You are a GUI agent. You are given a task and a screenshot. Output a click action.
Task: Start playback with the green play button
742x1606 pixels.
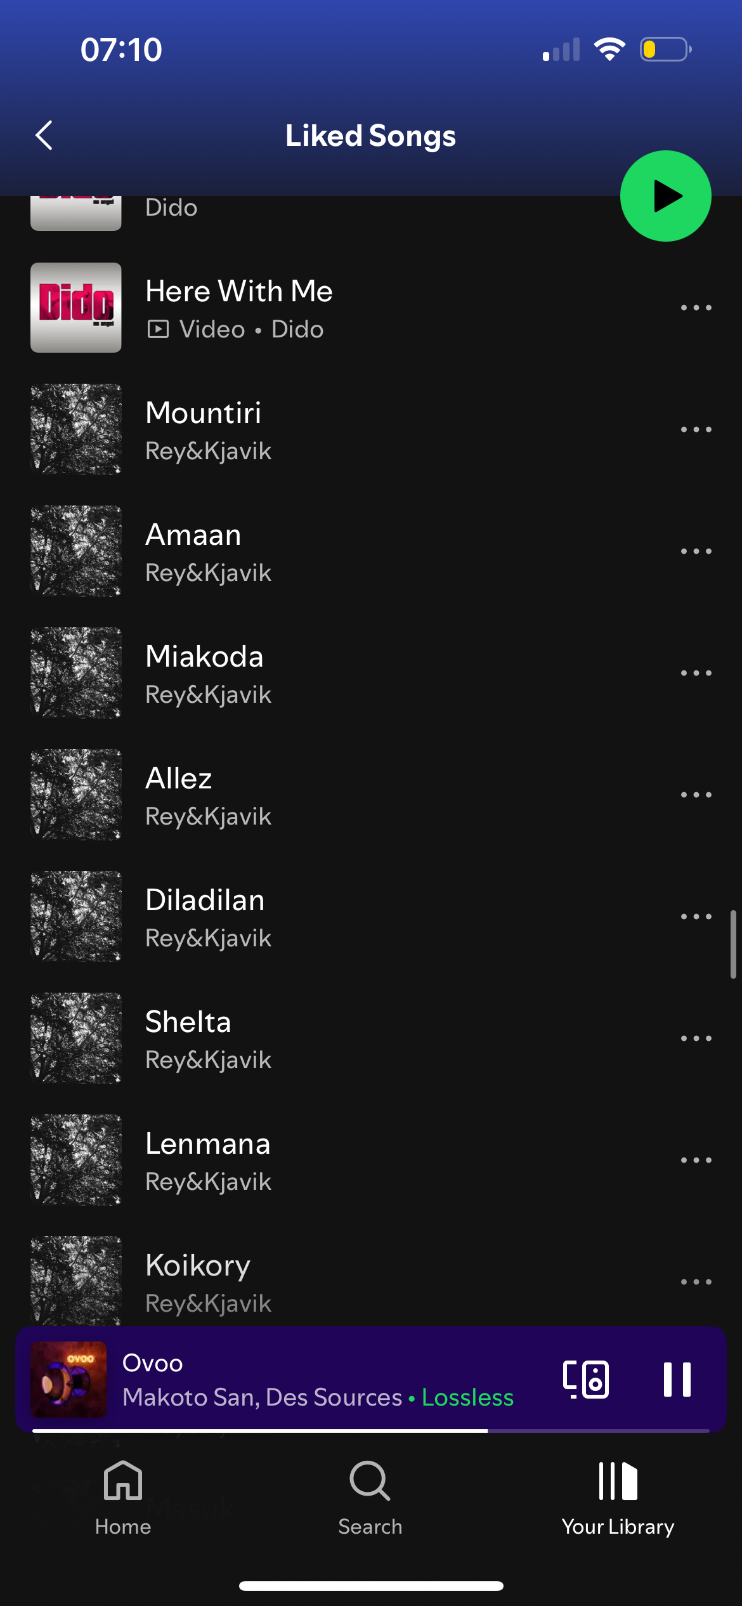(x=665, y=196)
